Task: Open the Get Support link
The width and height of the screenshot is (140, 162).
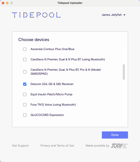Action: pyautogui.click(x=20, y=145)
